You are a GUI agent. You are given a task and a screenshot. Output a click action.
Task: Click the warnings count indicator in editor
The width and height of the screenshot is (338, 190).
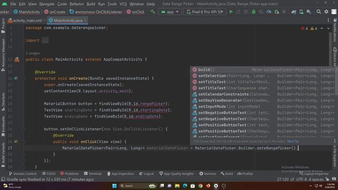click(314, 28)
